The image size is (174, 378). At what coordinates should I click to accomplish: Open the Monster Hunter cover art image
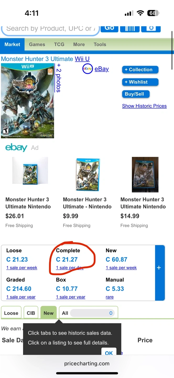click(28, 101)
